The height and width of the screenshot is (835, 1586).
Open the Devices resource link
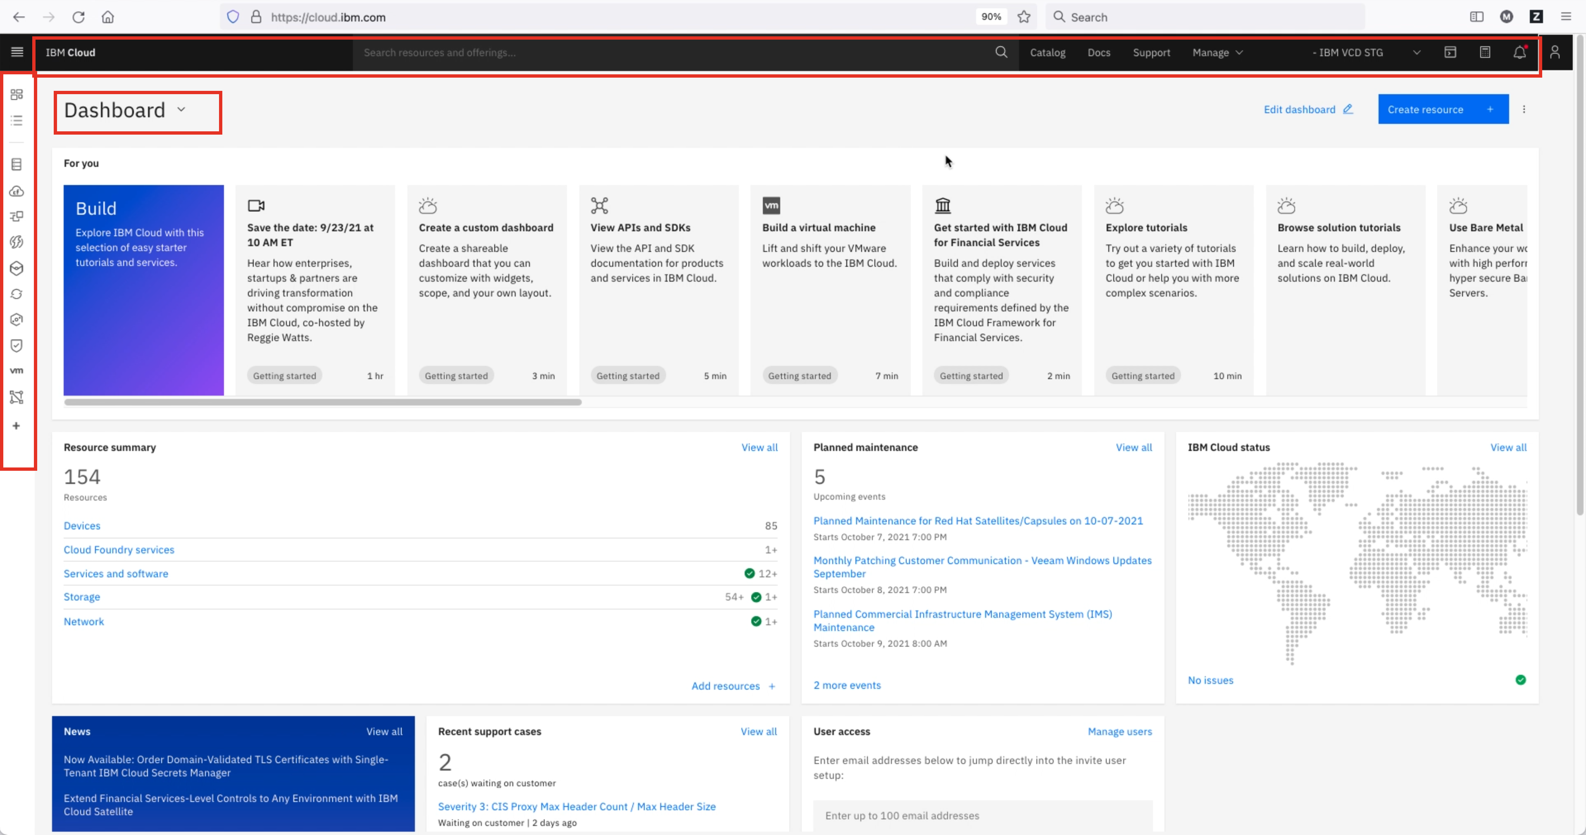click(x=82, y=526)
